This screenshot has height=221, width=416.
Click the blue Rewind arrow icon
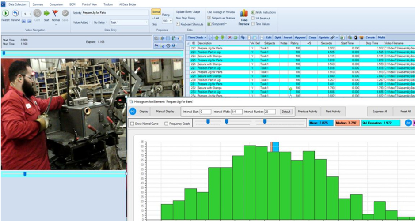pyautogui.click(x=15, y=13)
